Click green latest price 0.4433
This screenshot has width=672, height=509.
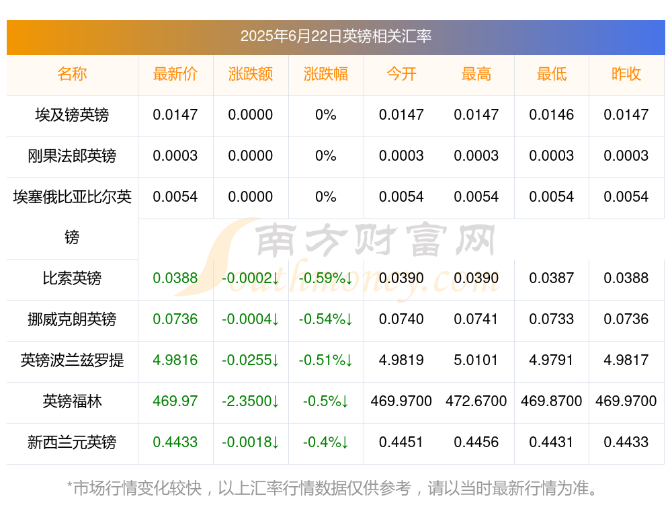175,442
